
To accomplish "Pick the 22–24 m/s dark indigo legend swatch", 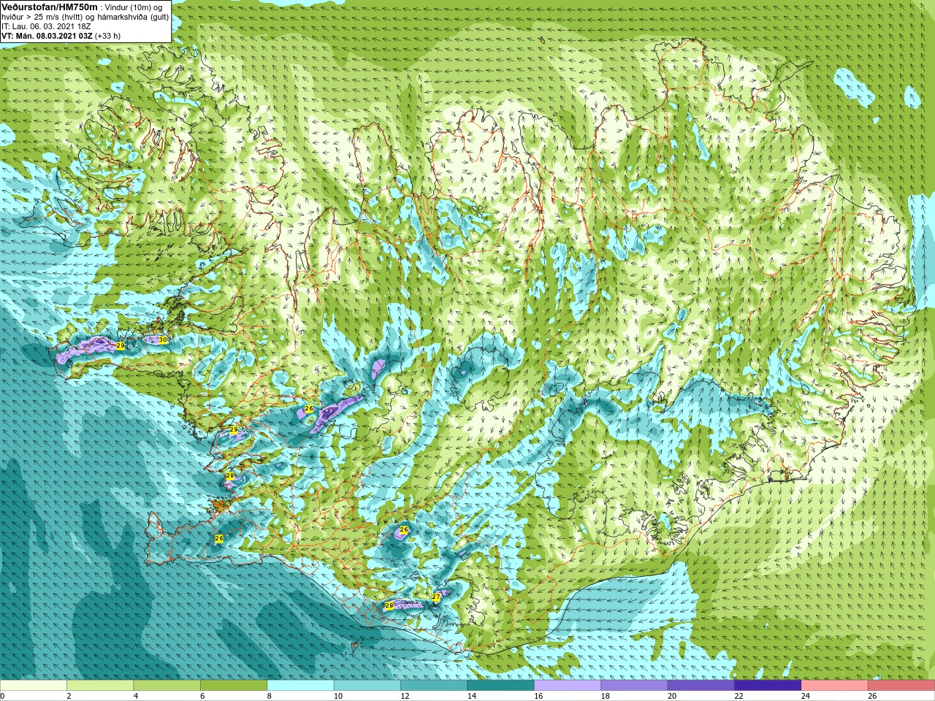I will [768, 686].
